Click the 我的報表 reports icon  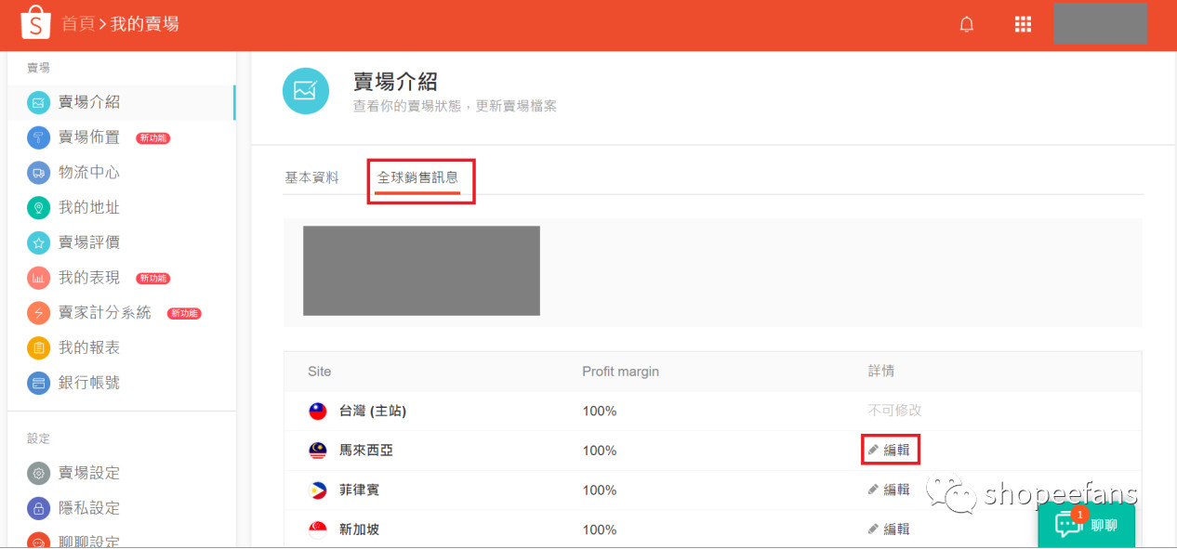37,346
